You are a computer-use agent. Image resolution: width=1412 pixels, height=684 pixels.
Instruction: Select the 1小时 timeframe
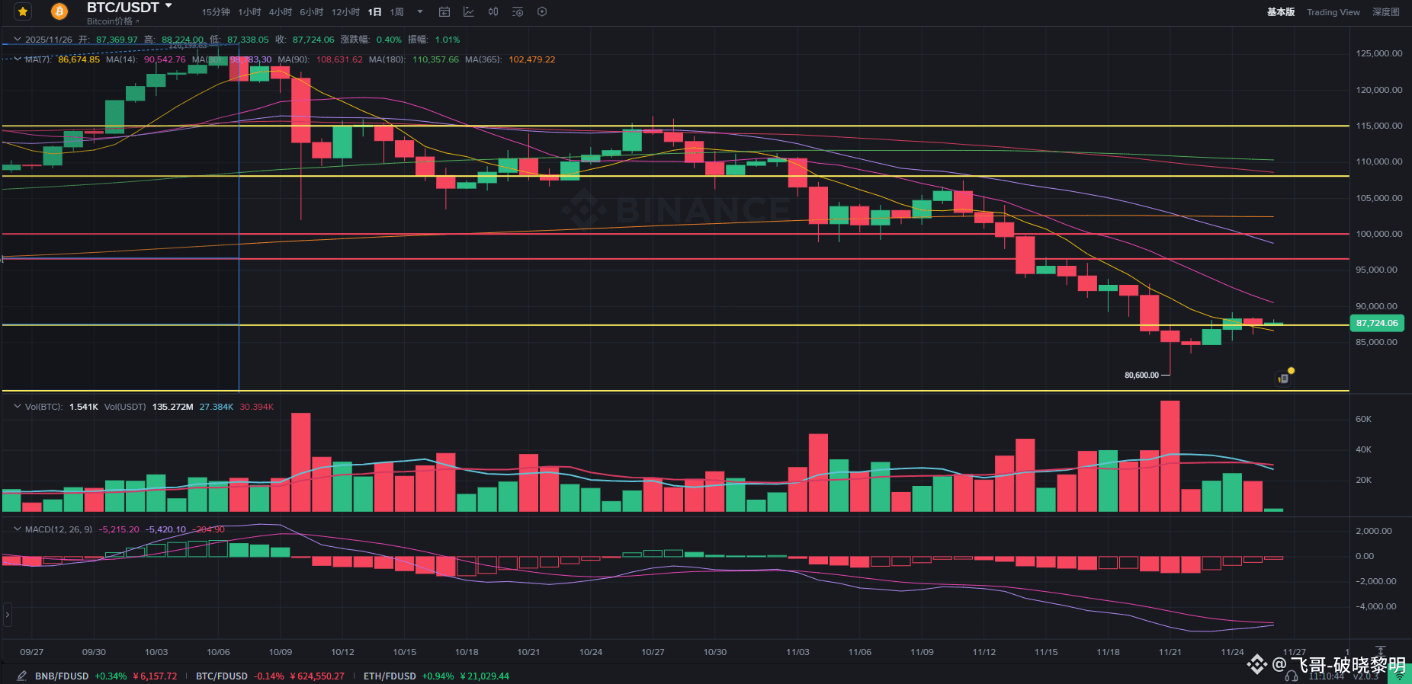[x=249, y=12]
